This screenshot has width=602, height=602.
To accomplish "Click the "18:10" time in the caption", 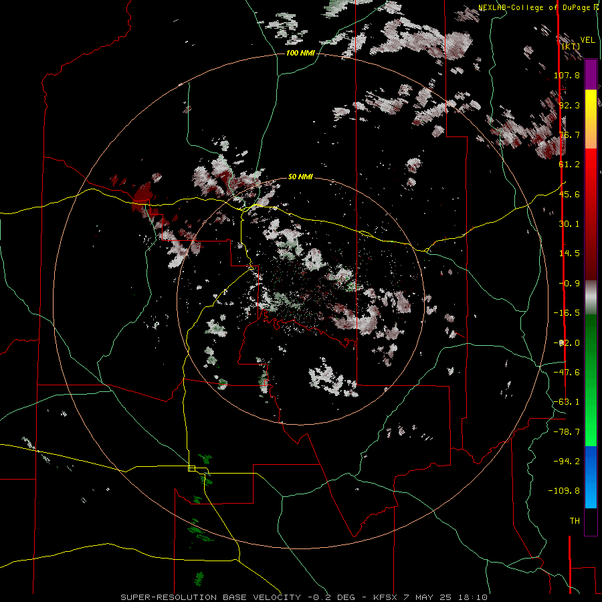I will pos(474,597).
